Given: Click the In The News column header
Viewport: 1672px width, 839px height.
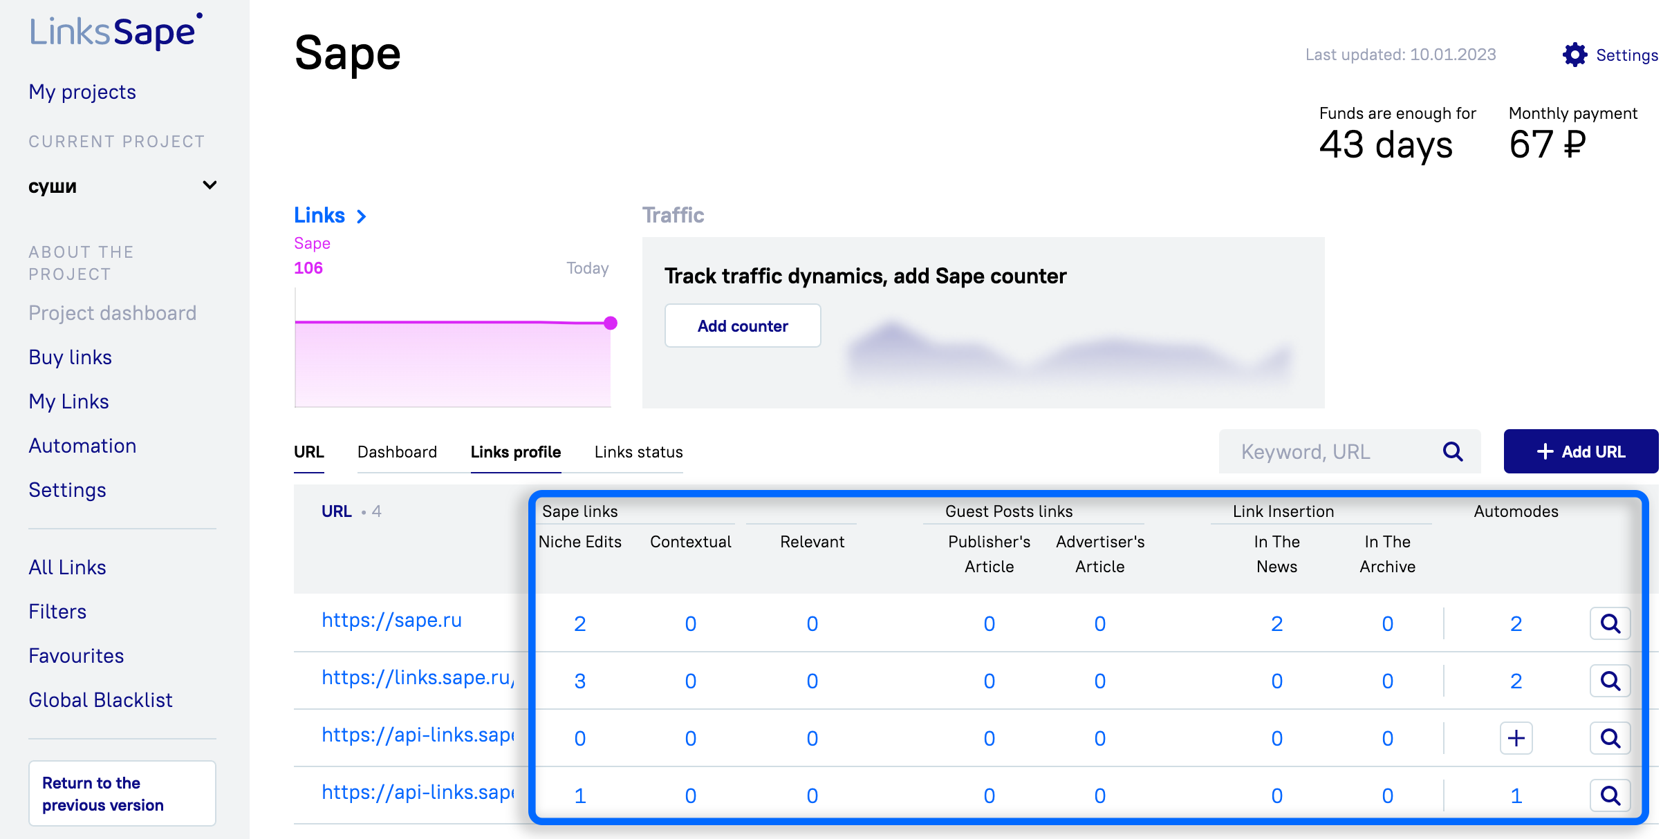Looking at the screenshot, I should click(1276, 554).
